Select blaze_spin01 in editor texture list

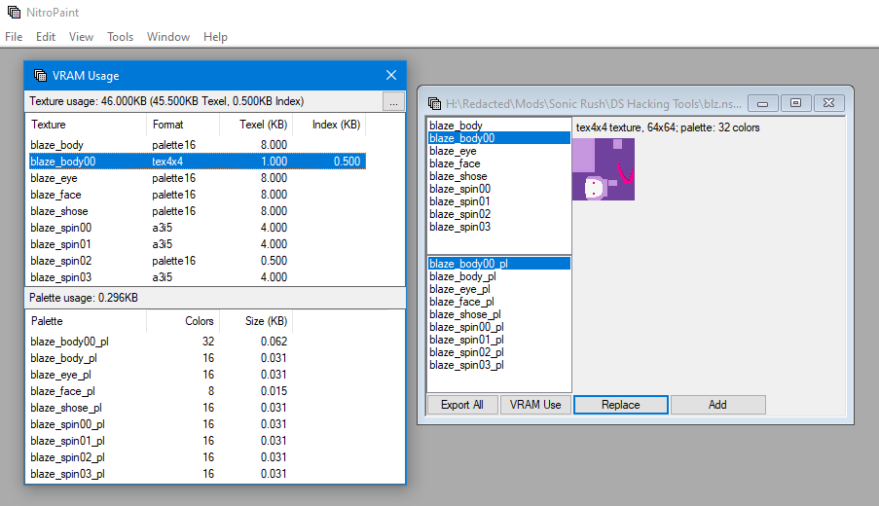pyautogui.click(x=499, y=201)
